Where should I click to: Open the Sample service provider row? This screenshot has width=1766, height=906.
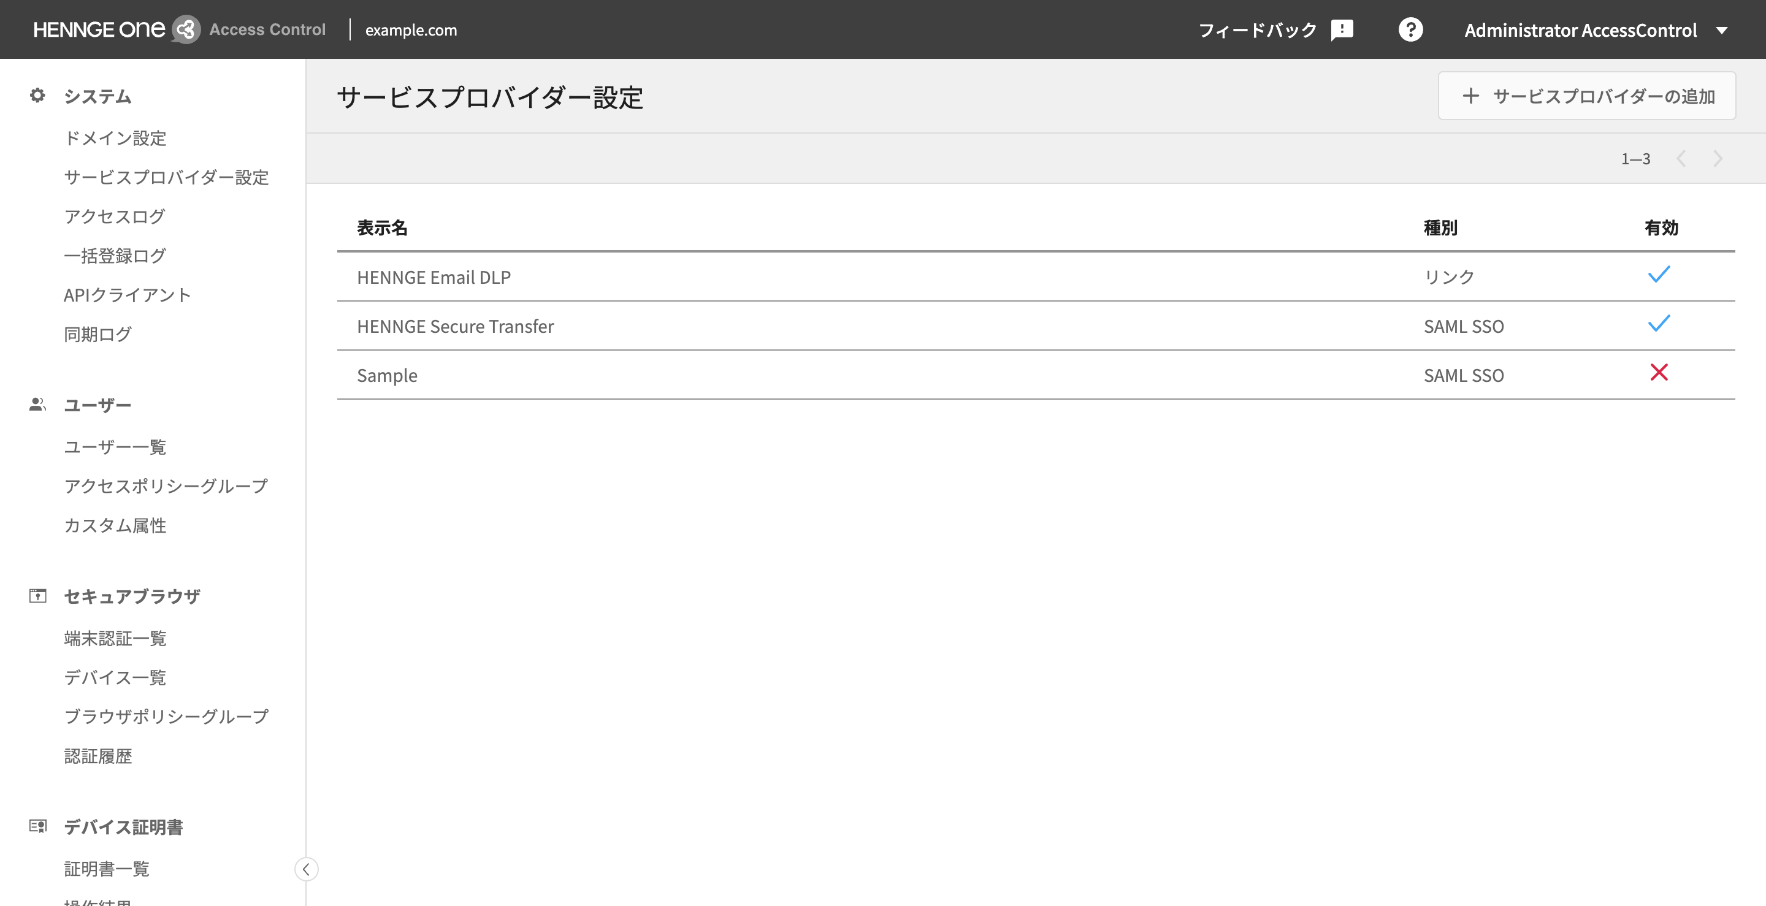click(x=1036, y=375)
